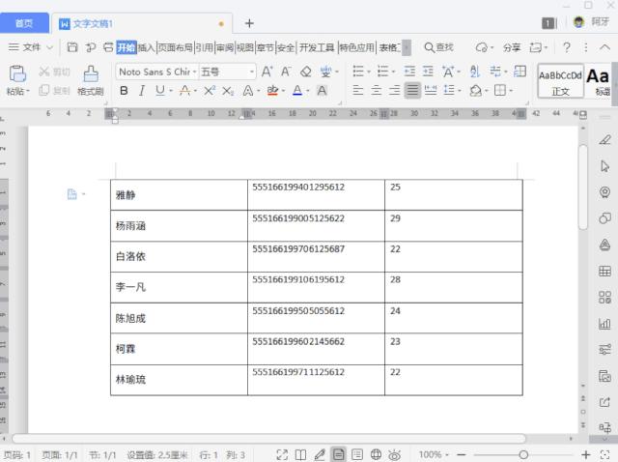Apply subscript formatting
Image resolution: width=618 pixels, height=462 pixels.
pyautogui.click(x=228, y=91)
